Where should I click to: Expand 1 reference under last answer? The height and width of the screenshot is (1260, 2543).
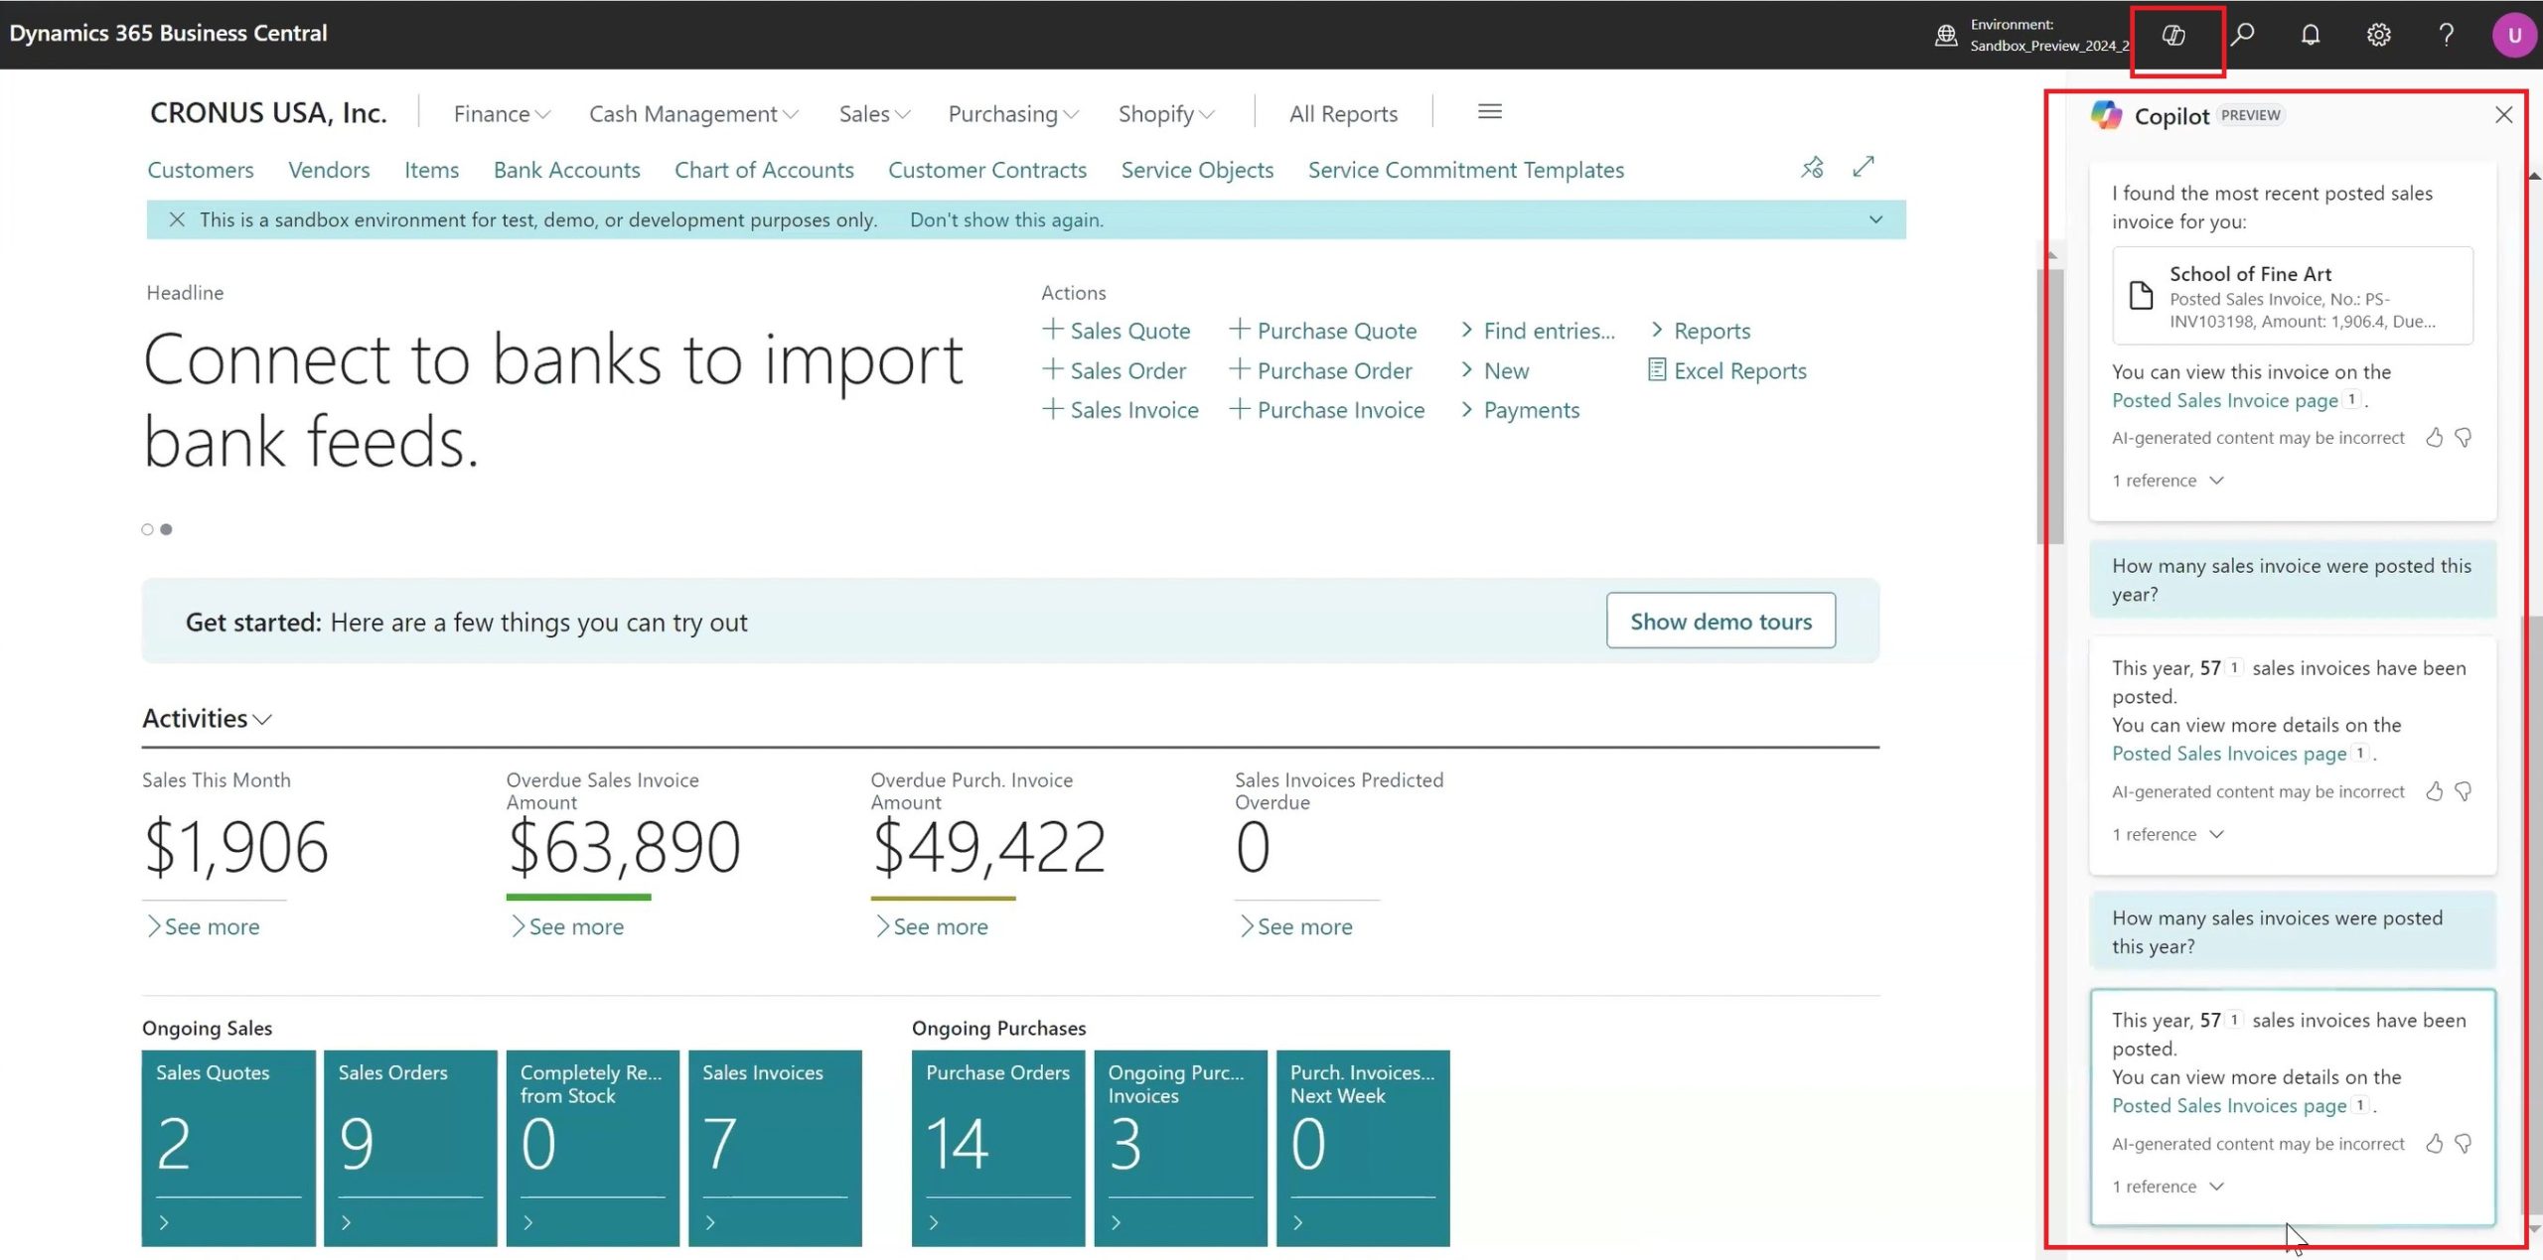tap(2168, 1187)
